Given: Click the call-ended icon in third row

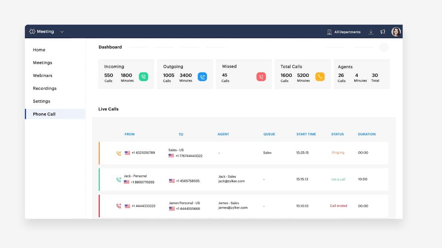Looking at the screenshot, I should [119, 206].
